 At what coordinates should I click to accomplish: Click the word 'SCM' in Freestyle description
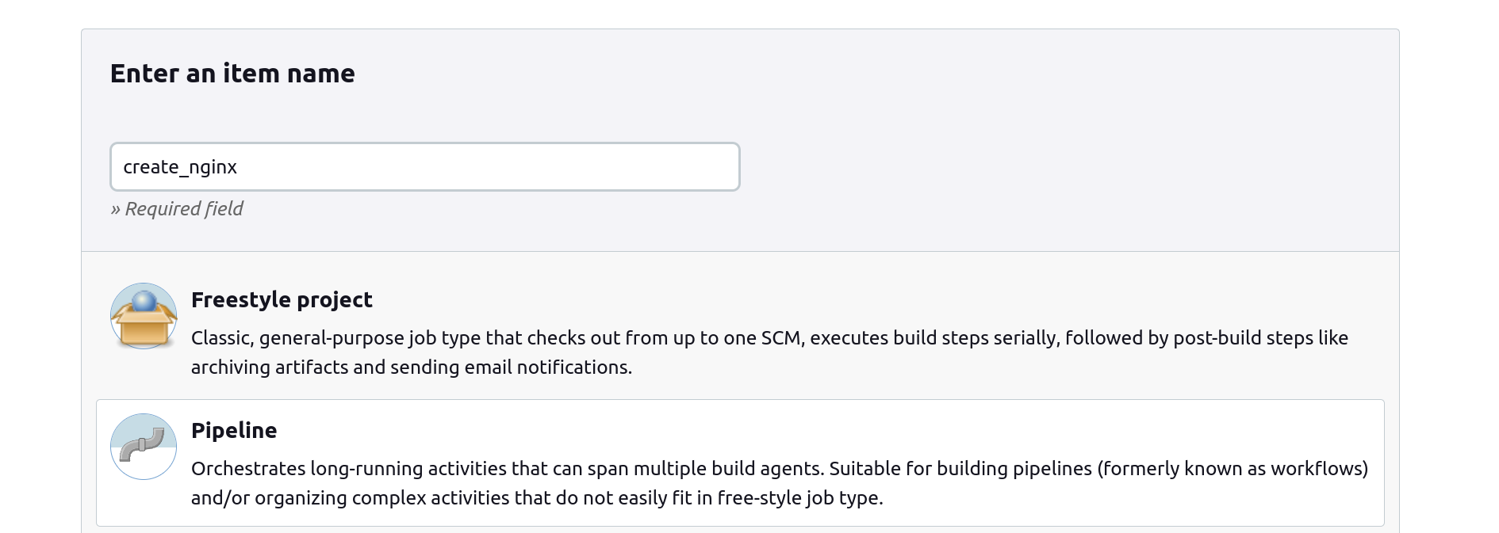pyautogui.click(x=780, y=338)
